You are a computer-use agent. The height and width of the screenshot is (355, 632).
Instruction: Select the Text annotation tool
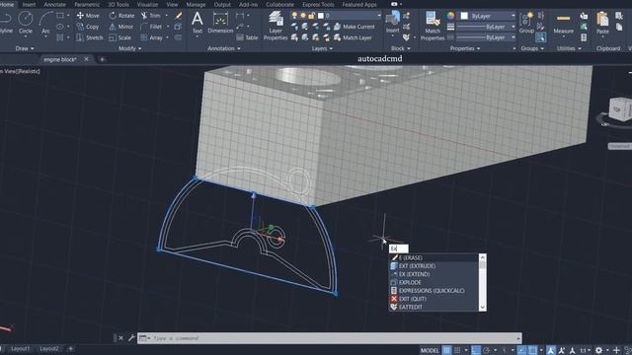197,23
